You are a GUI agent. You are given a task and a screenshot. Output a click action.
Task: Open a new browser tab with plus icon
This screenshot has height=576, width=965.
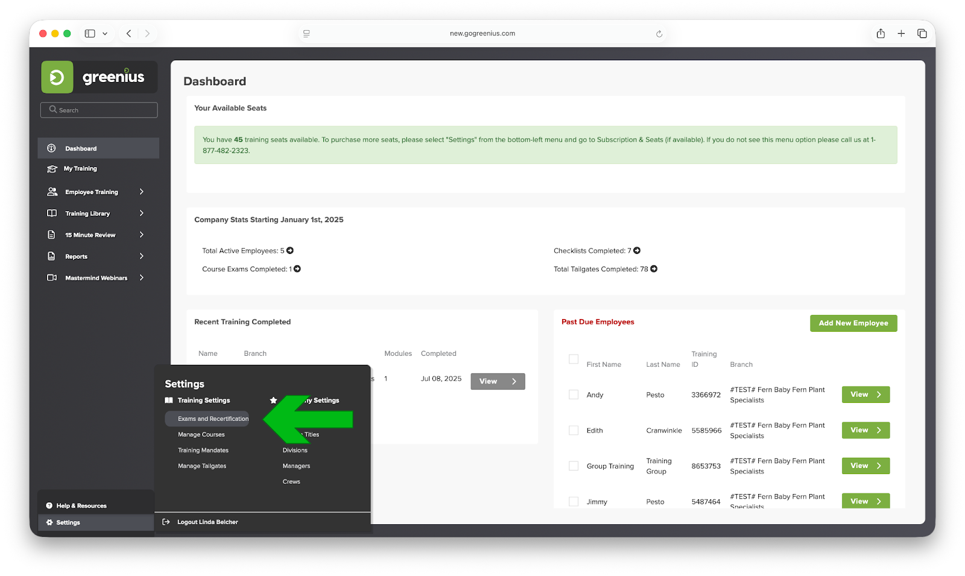[x=901, y=34]
